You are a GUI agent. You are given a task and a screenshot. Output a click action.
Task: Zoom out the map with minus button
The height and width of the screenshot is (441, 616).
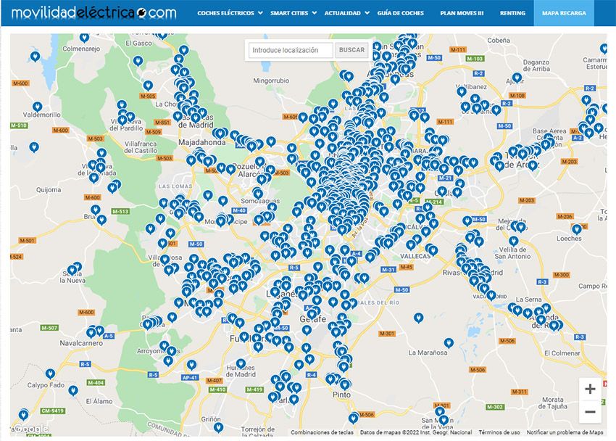590,411
